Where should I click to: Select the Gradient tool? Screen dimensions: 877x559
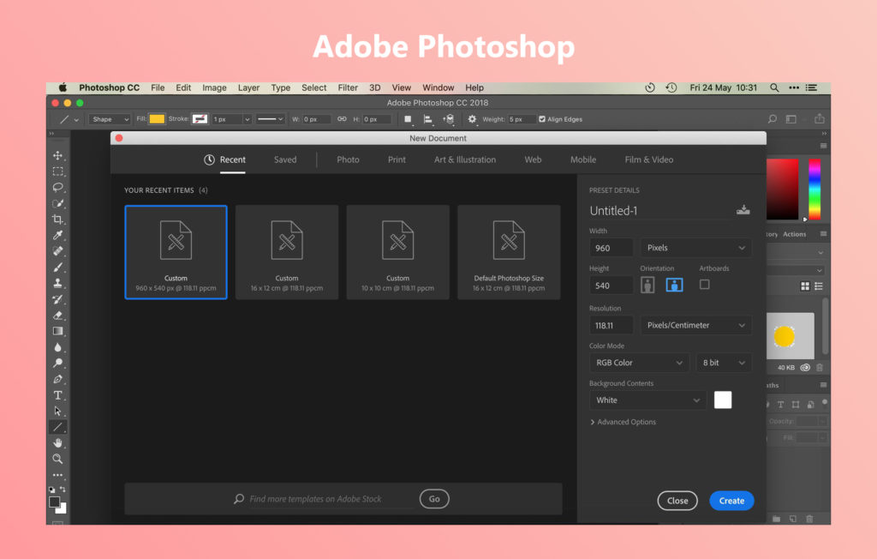[57, 331]
